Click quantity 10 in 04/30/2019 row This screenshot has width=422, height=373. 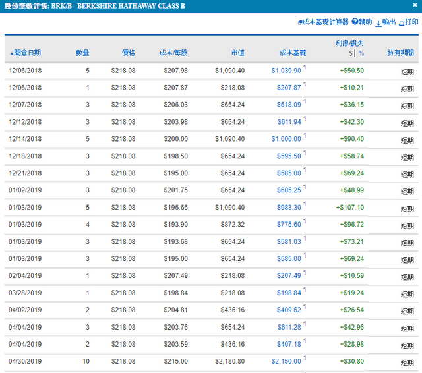point(86,361)
